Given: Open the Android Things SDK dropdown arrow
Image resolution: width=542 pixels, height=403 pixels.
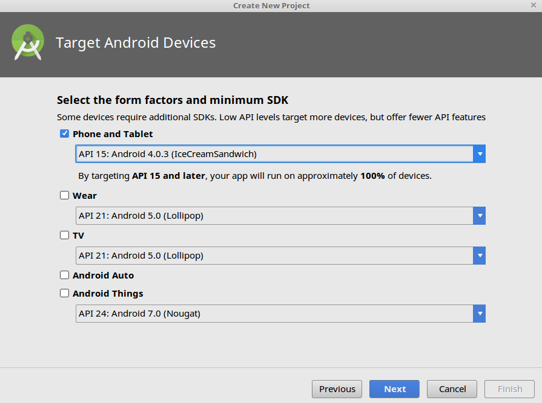Looking at the screenshot, I should 480,314.
